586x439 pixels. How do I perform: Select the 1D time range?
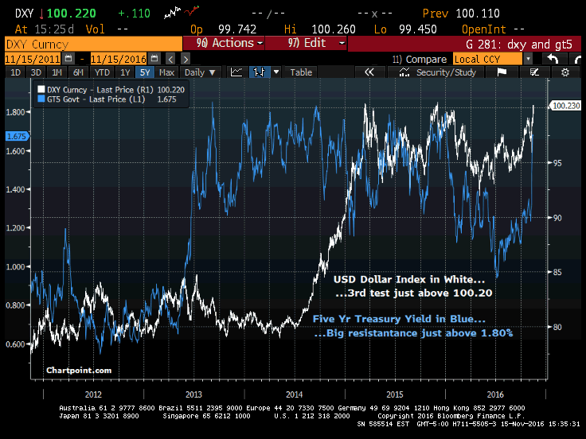(x=15, y=72)
